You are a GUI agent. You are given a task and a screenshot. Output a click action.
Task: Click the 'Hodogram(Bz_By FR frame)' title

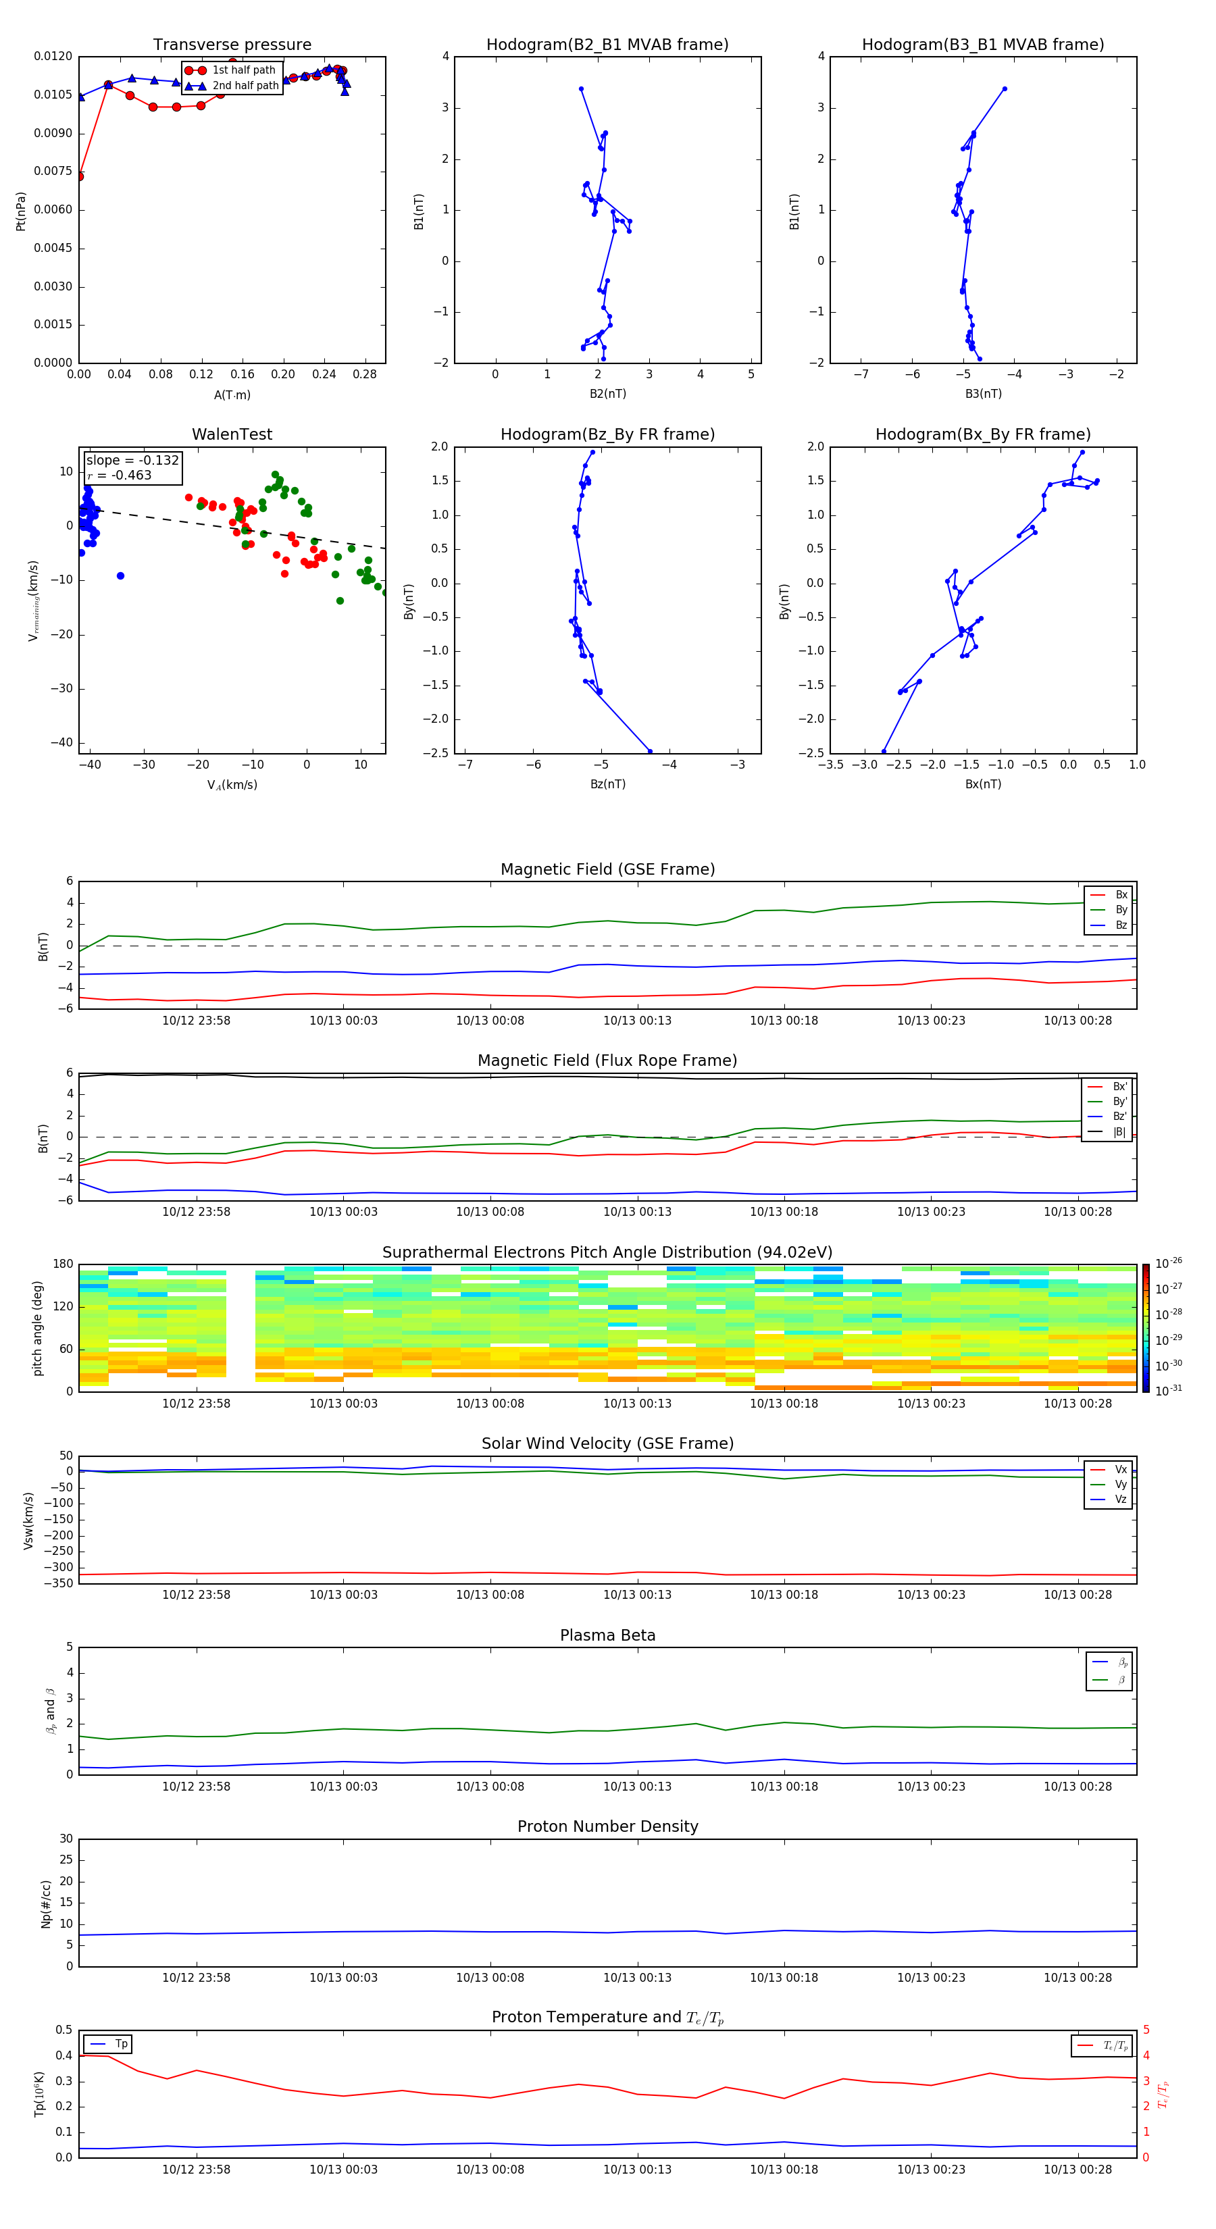coord(607,434)
